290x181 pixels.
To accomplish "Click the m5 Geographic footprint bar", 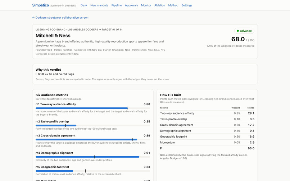I will click(93, 171).
